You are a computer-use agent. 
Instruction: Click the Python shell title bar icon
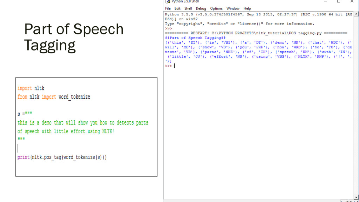(x=168, y=1)
